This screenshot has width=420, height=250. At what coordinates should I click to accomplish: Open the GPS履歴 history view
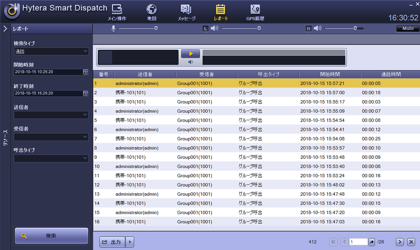tap(255, 12)
